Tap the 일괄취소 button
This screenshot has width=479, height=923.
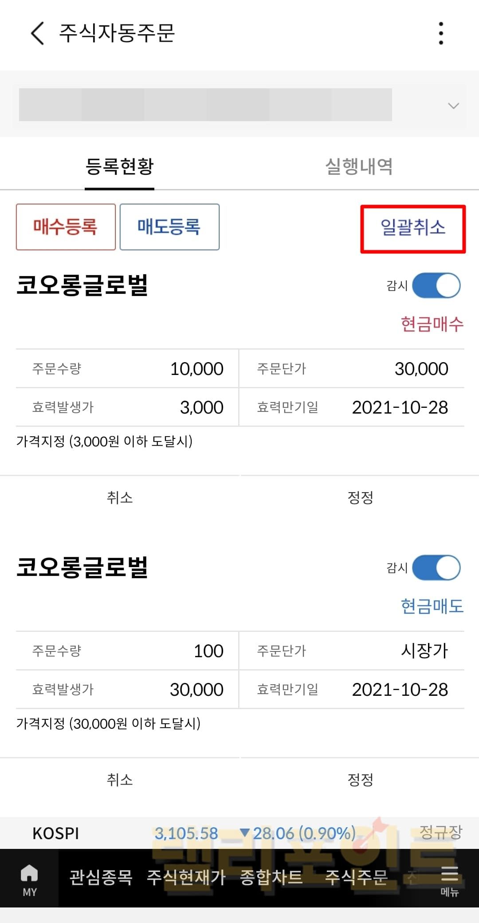[x=413, y=228]
